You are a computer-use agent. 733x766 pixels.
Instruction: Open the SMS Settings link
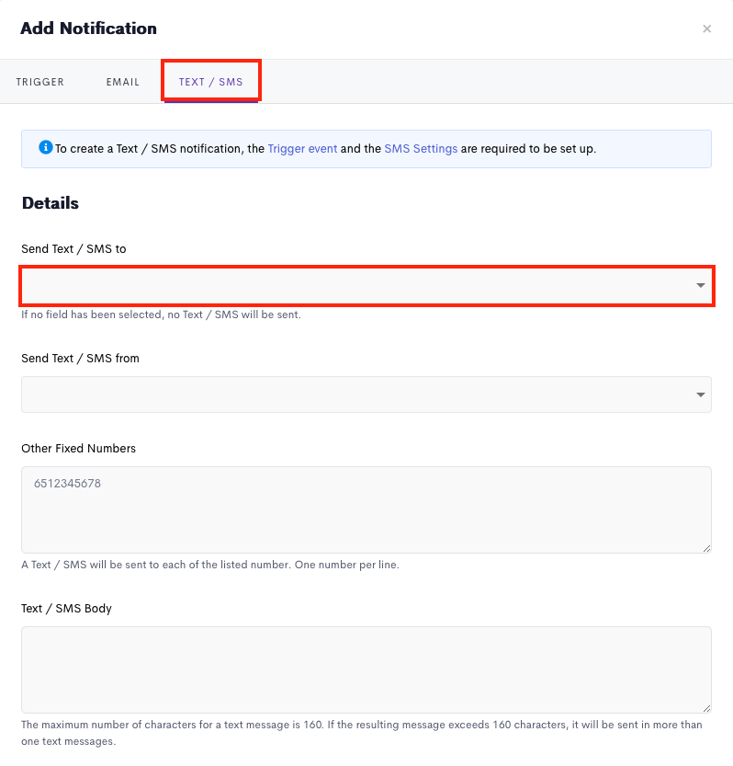pos(421,148)
